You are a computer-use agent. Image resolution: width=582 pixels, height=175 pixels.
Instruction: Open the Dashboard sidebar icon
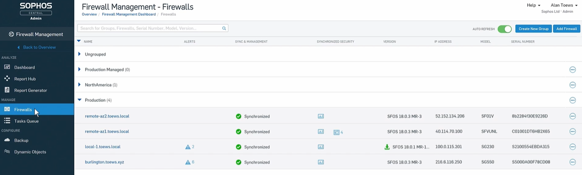(7, 67)
